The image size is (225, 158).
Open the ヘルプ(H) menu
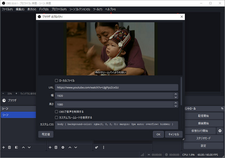(110, 9)
